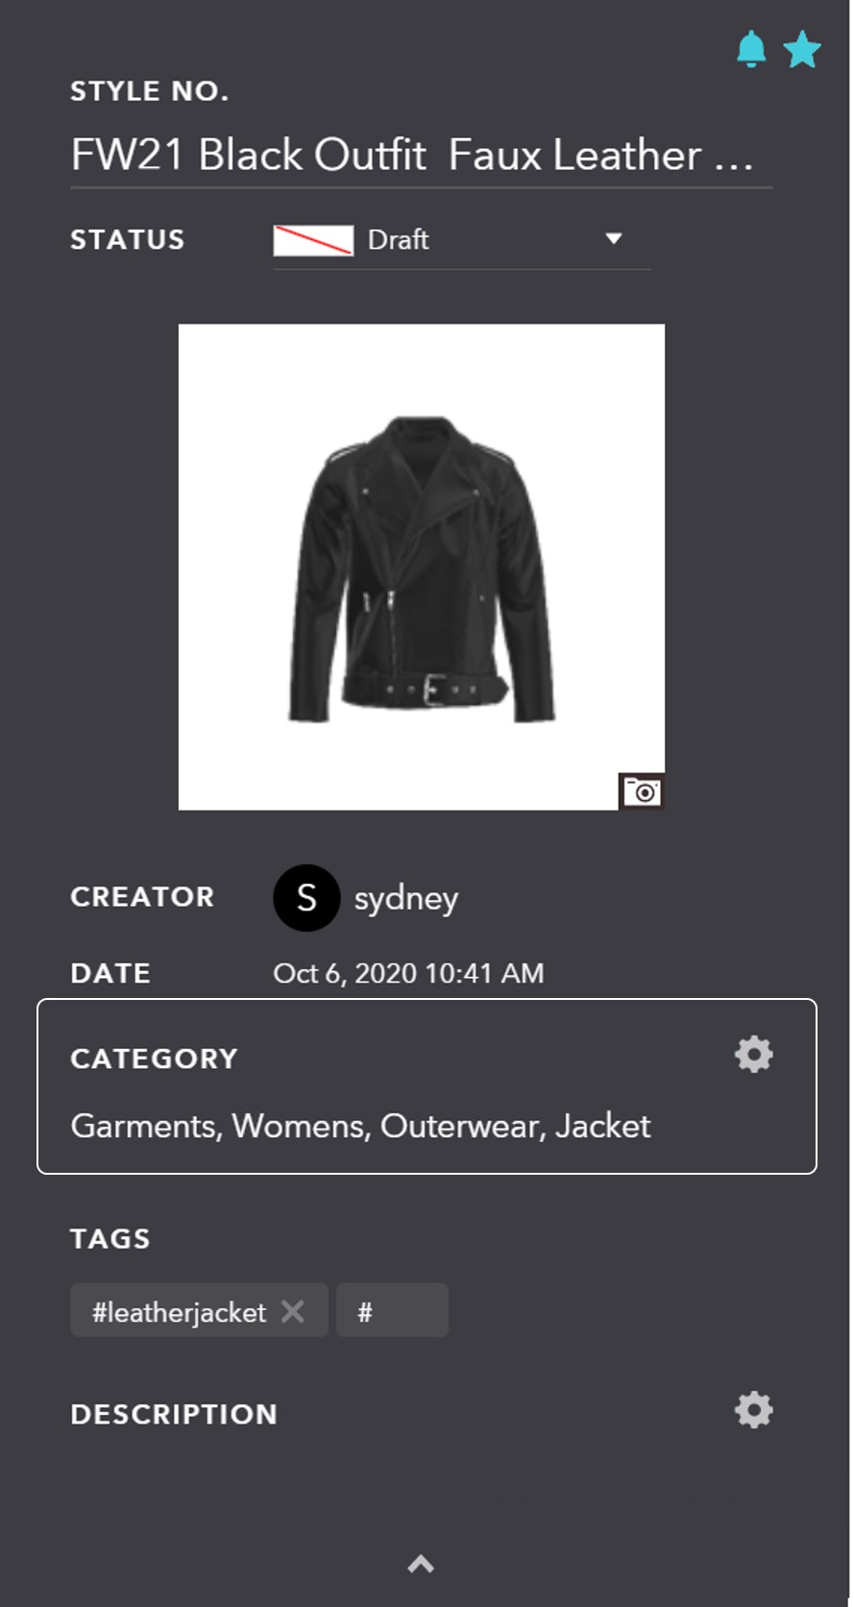Click the CATEGORY section heading
The image size is (854, 1607).
pyautogui.click(x=154, y=1059)
